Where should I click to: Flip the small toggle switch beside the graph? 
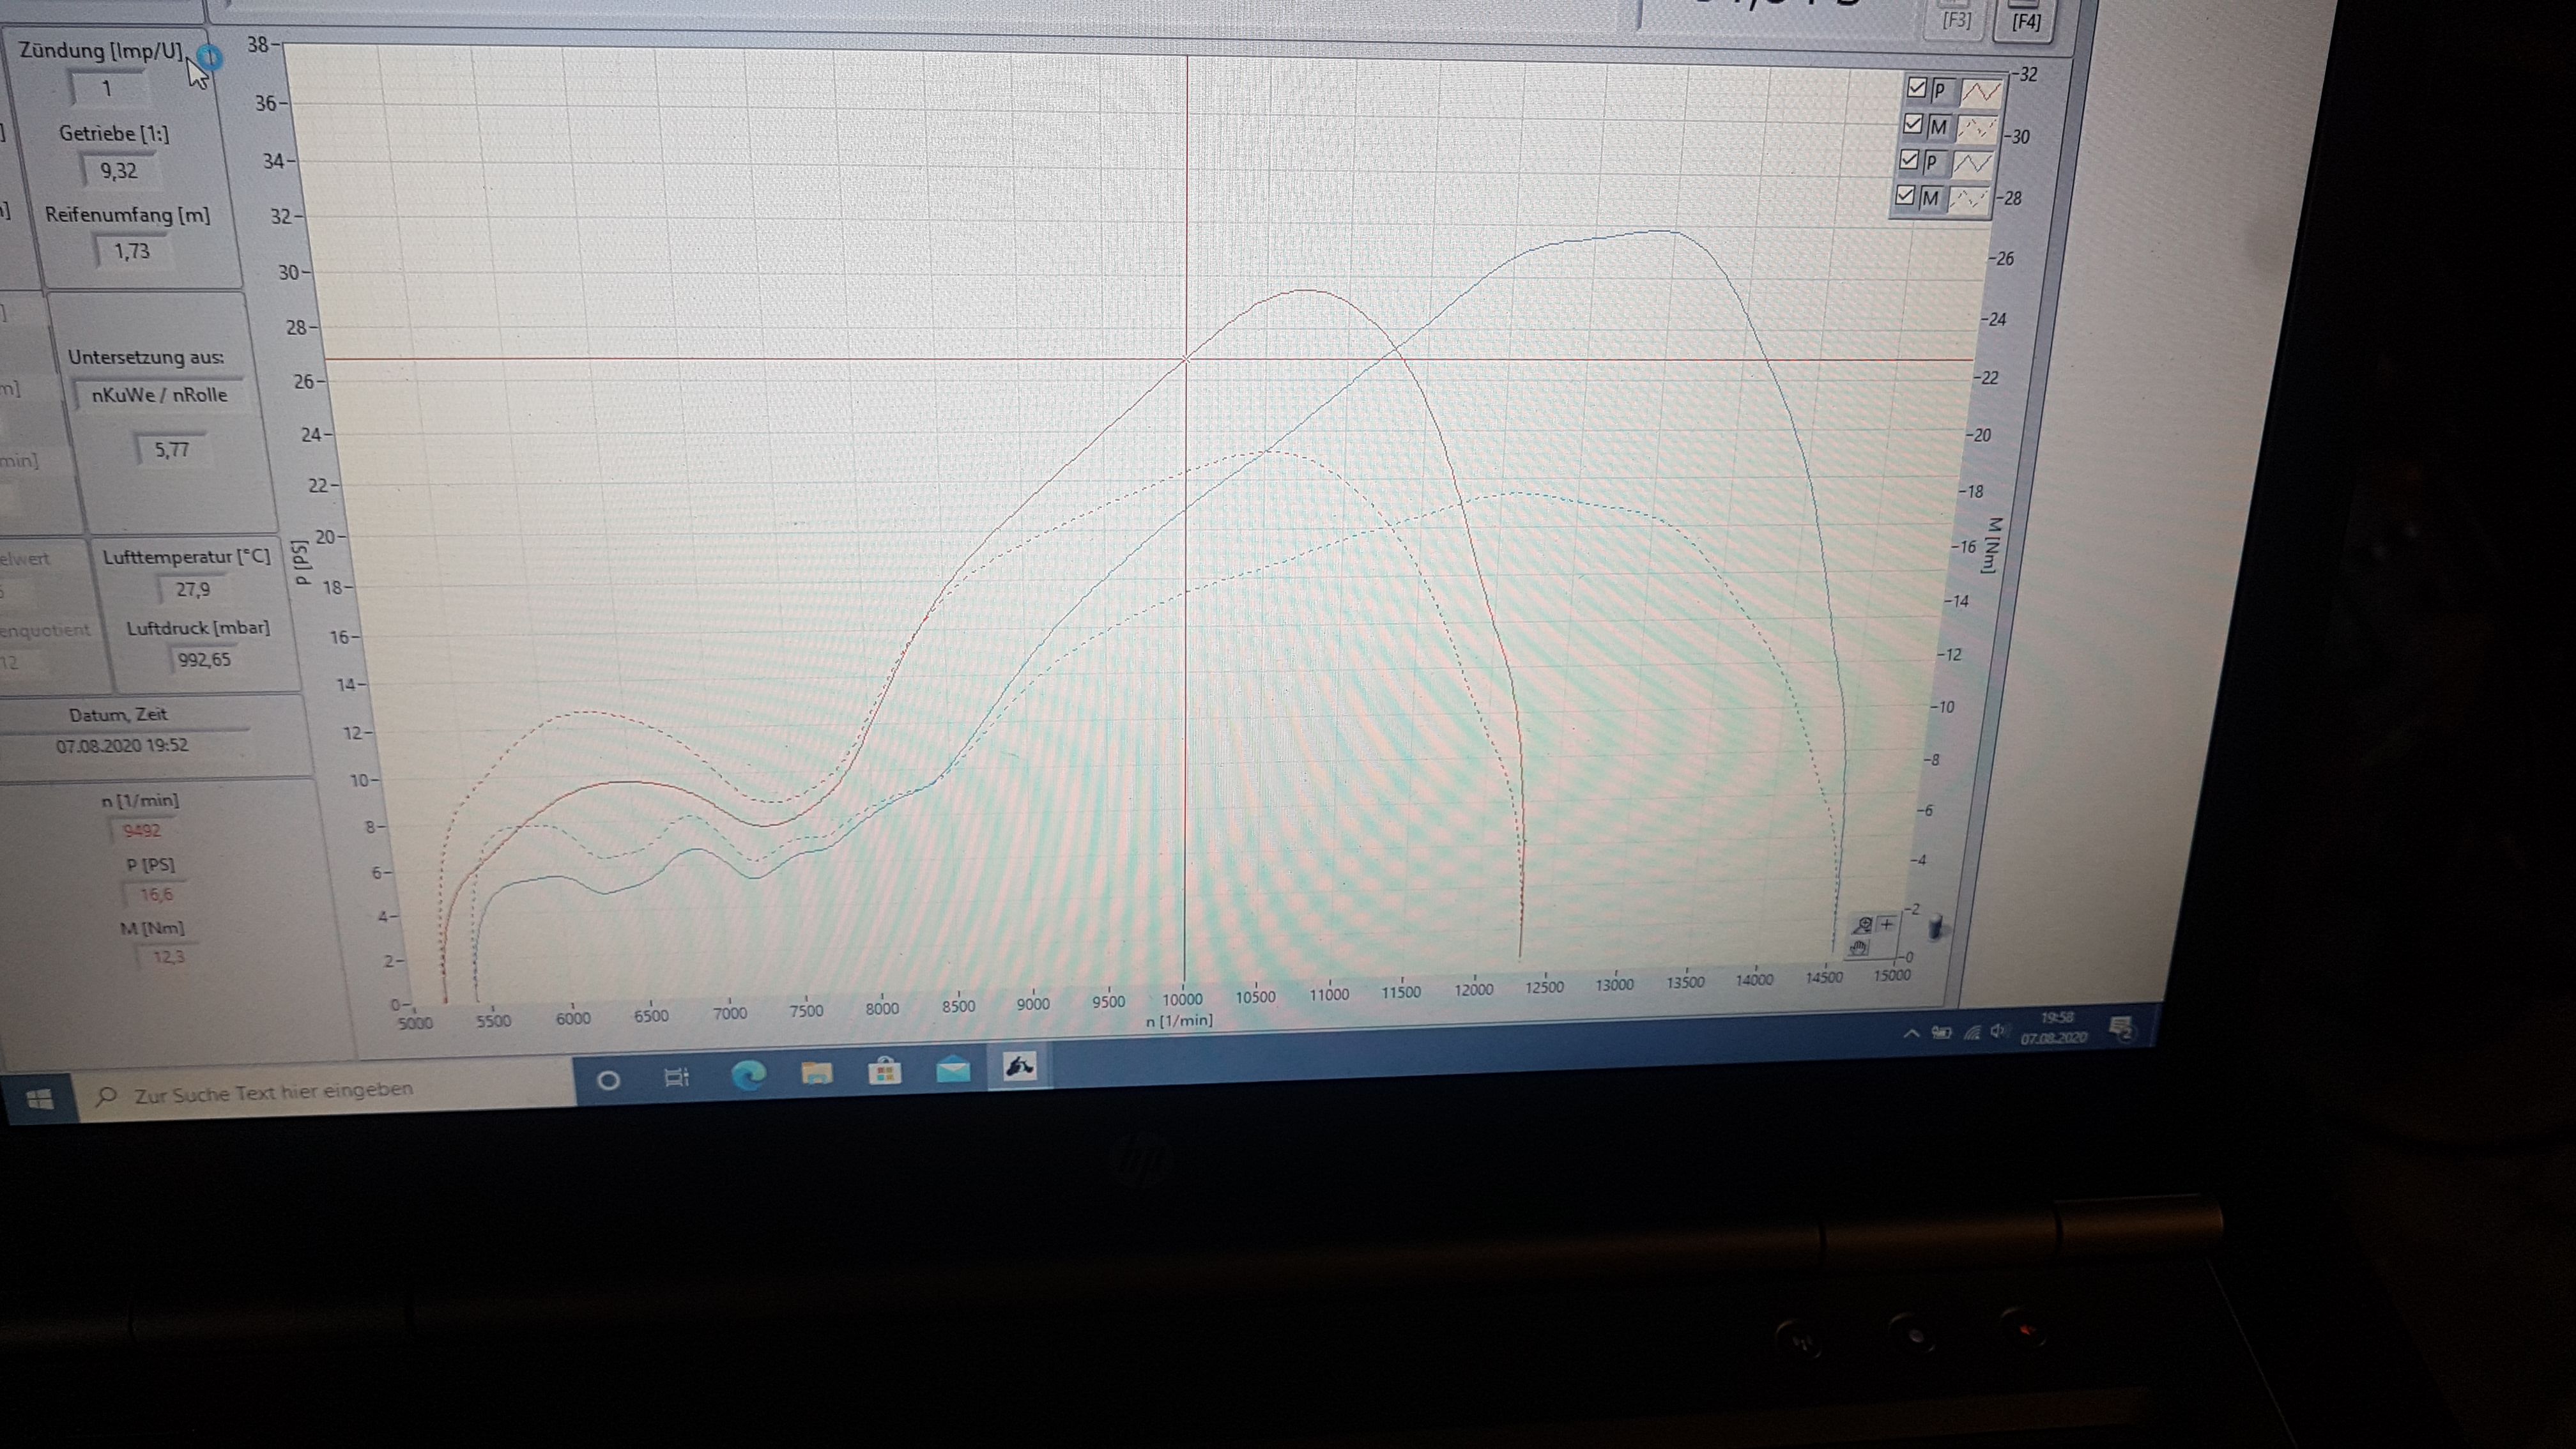pos(1935,927)
